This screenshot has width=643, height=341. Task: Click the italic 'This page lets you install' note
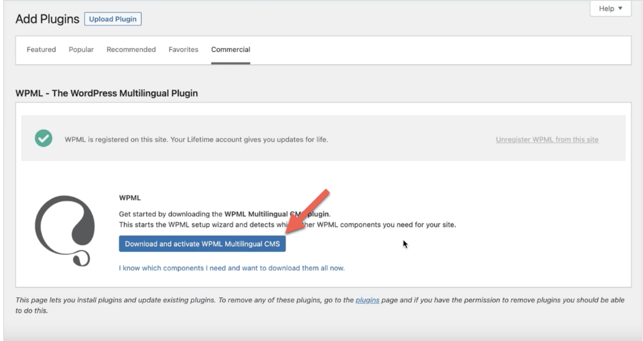point(183,300)
